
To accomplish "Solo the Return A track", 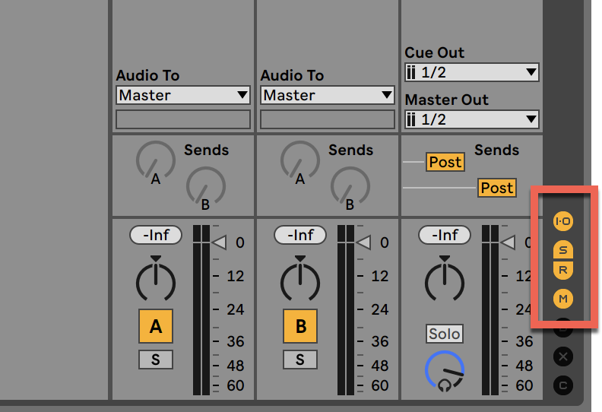I will (155, 360).
